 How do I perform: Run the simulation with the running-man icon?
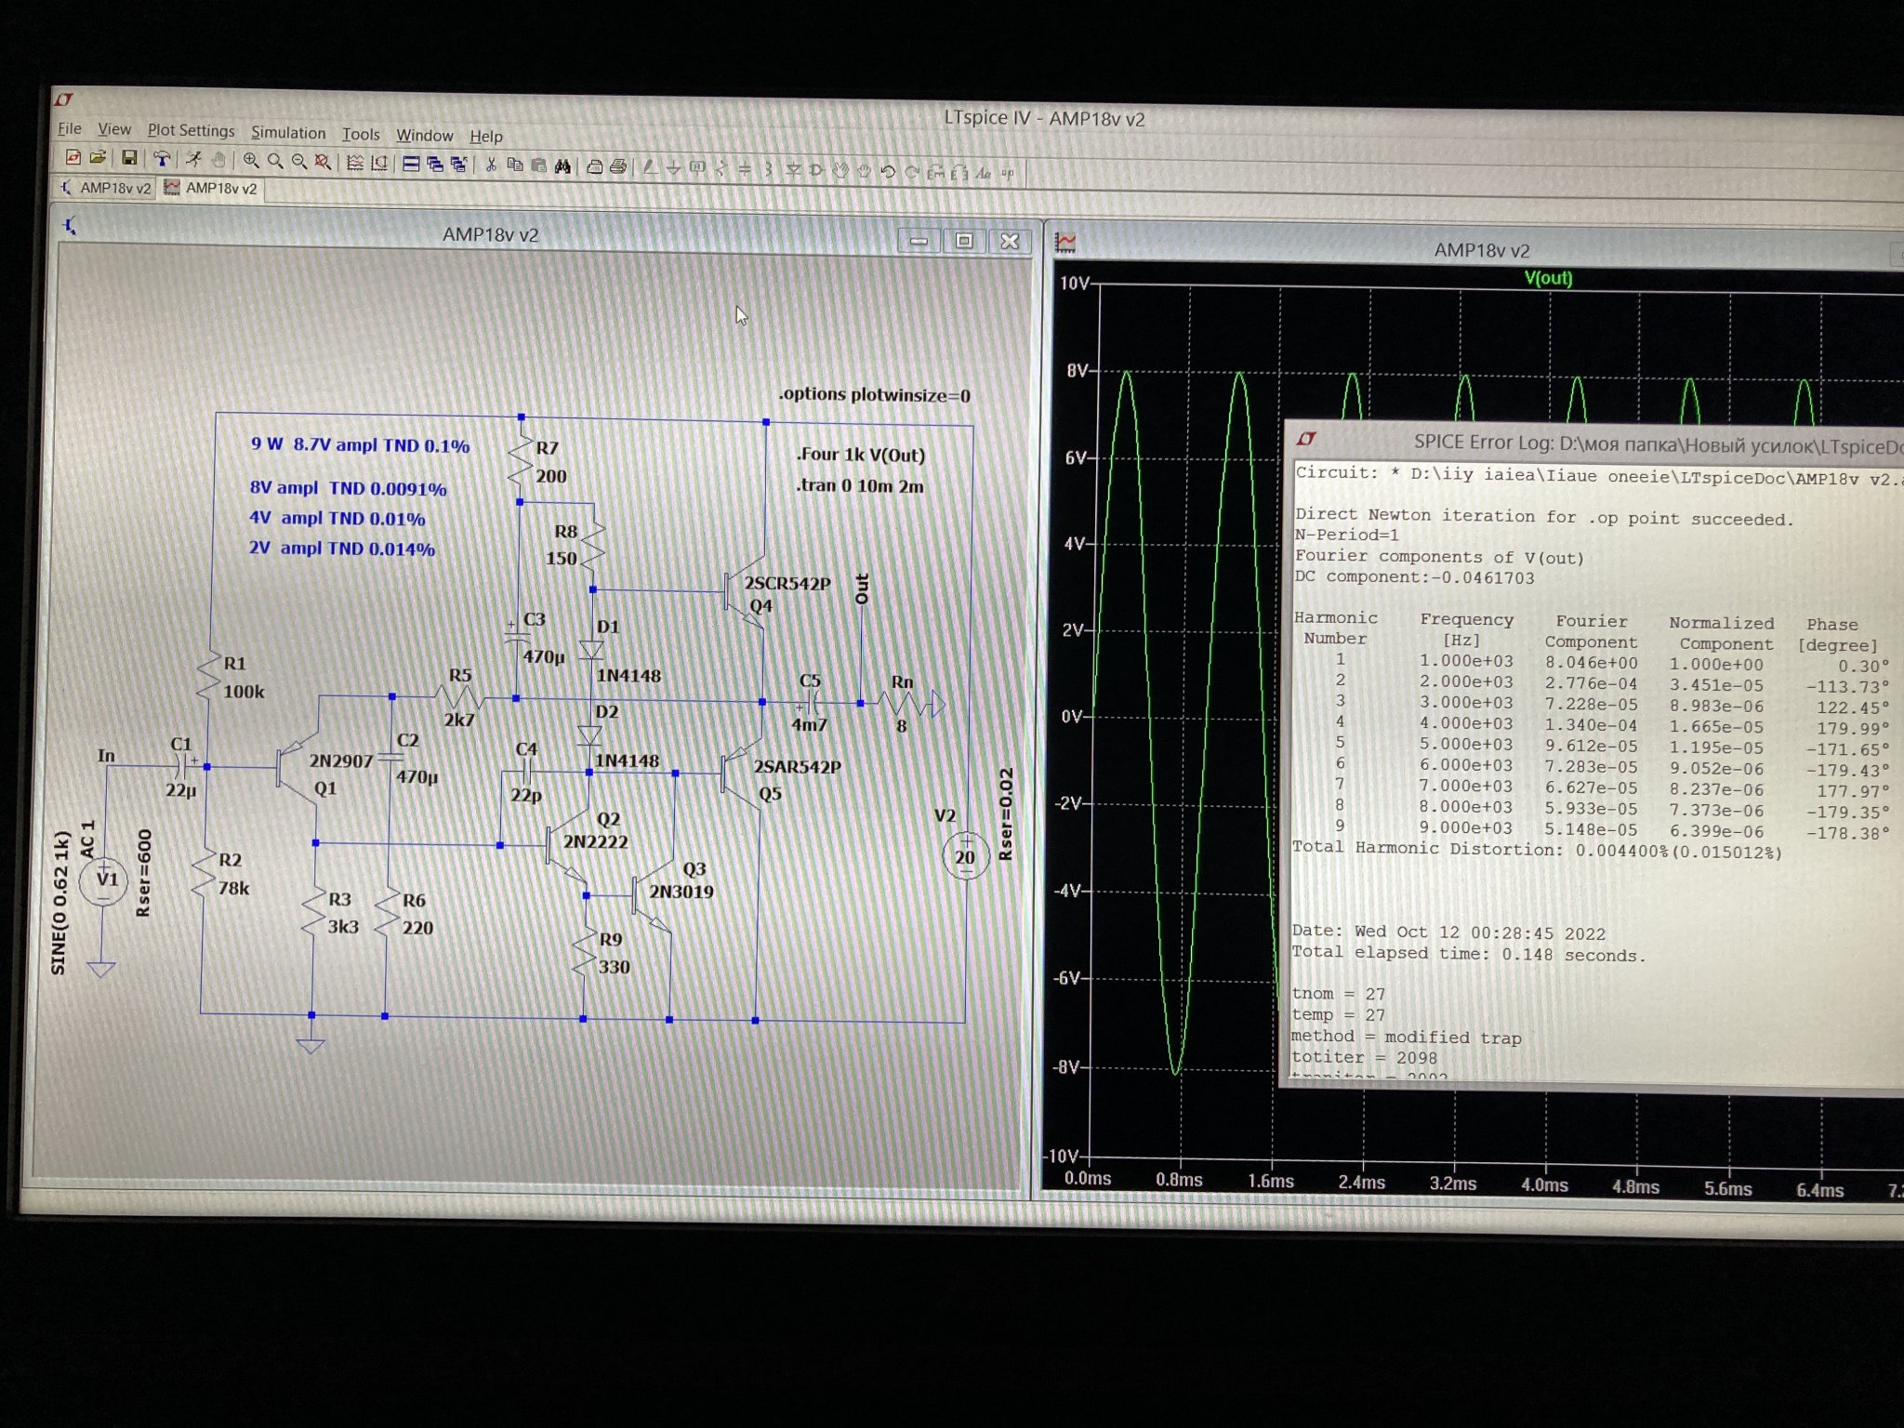coord(194,160)
